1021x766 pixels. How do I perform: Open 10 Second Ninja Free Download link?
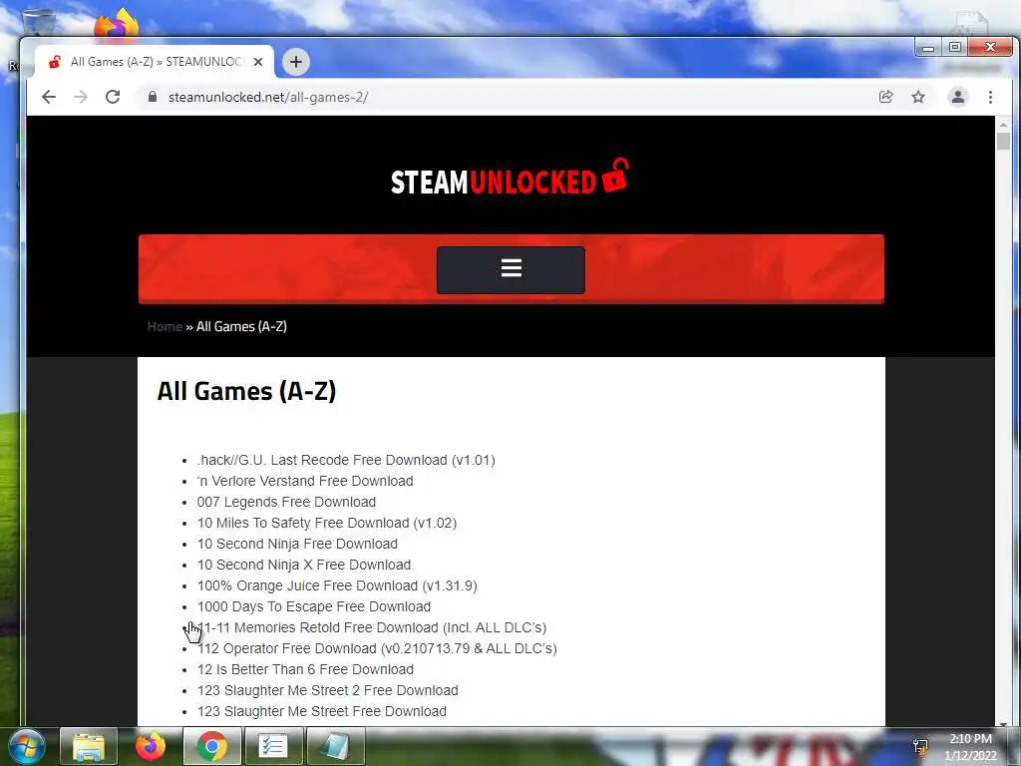tap(297, 544)
